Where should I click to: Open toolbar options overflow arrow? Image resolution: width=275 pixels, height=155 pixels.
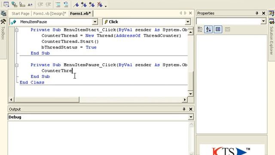(106, 6)
